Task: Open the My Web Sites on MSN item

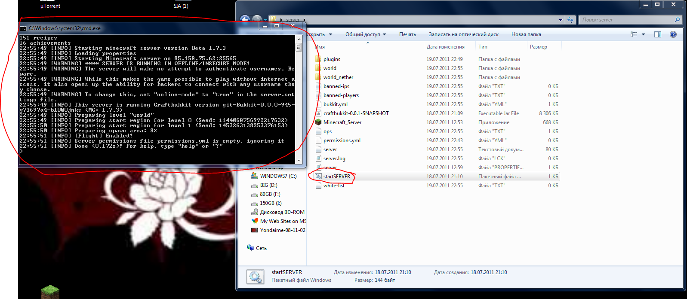Action: pos(283,221)
